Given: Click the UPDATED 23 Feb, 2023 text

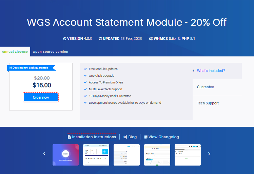Looking at the screenshot, I should pos(122,39).
